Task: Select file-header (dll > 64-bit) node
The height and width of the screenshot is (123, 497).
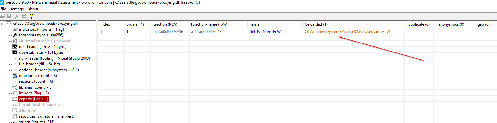Action: (39, 64)
